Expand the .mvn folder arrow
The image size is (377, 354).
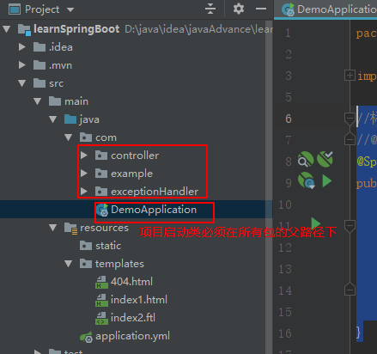(22, 65)
